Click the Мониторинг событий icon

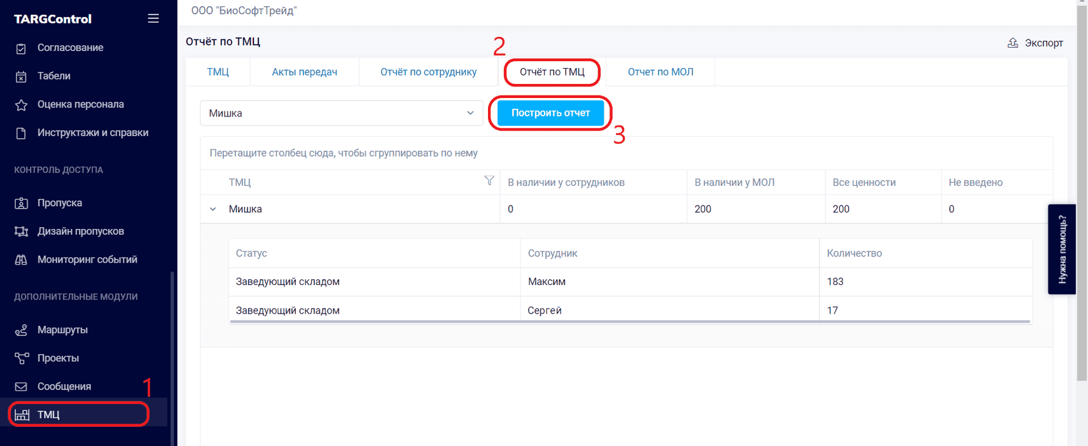tap(21, 260)
